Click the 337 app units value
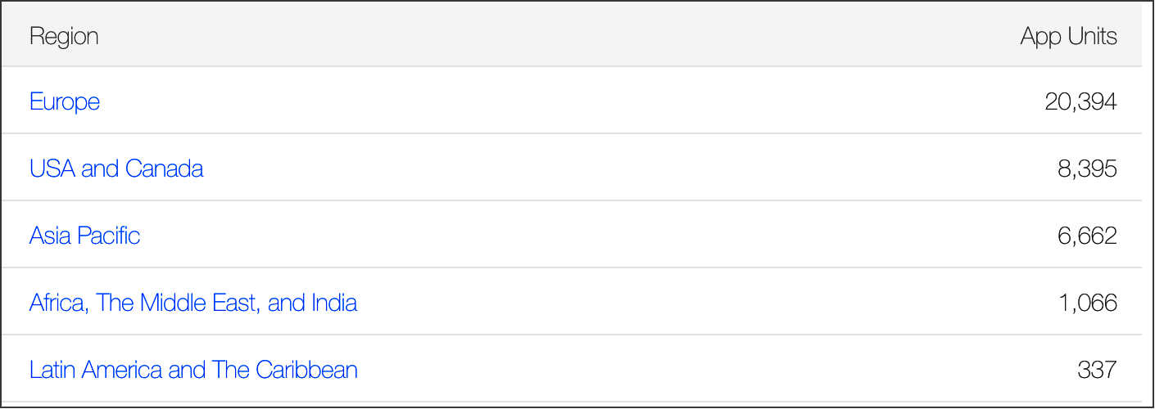Viewport: 1155px width, 409px height. tap(1098, 370)
